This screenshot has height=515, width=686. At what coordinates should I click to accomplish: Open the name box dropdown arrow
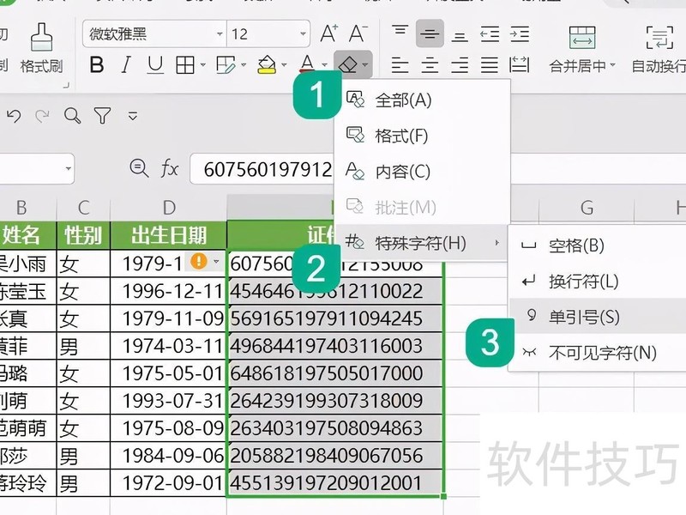point(69,168)
